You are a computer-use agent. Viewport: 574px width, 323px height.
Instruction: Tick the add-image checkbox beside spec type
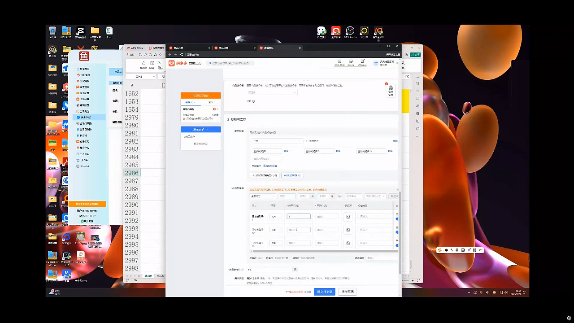point(307,141)
